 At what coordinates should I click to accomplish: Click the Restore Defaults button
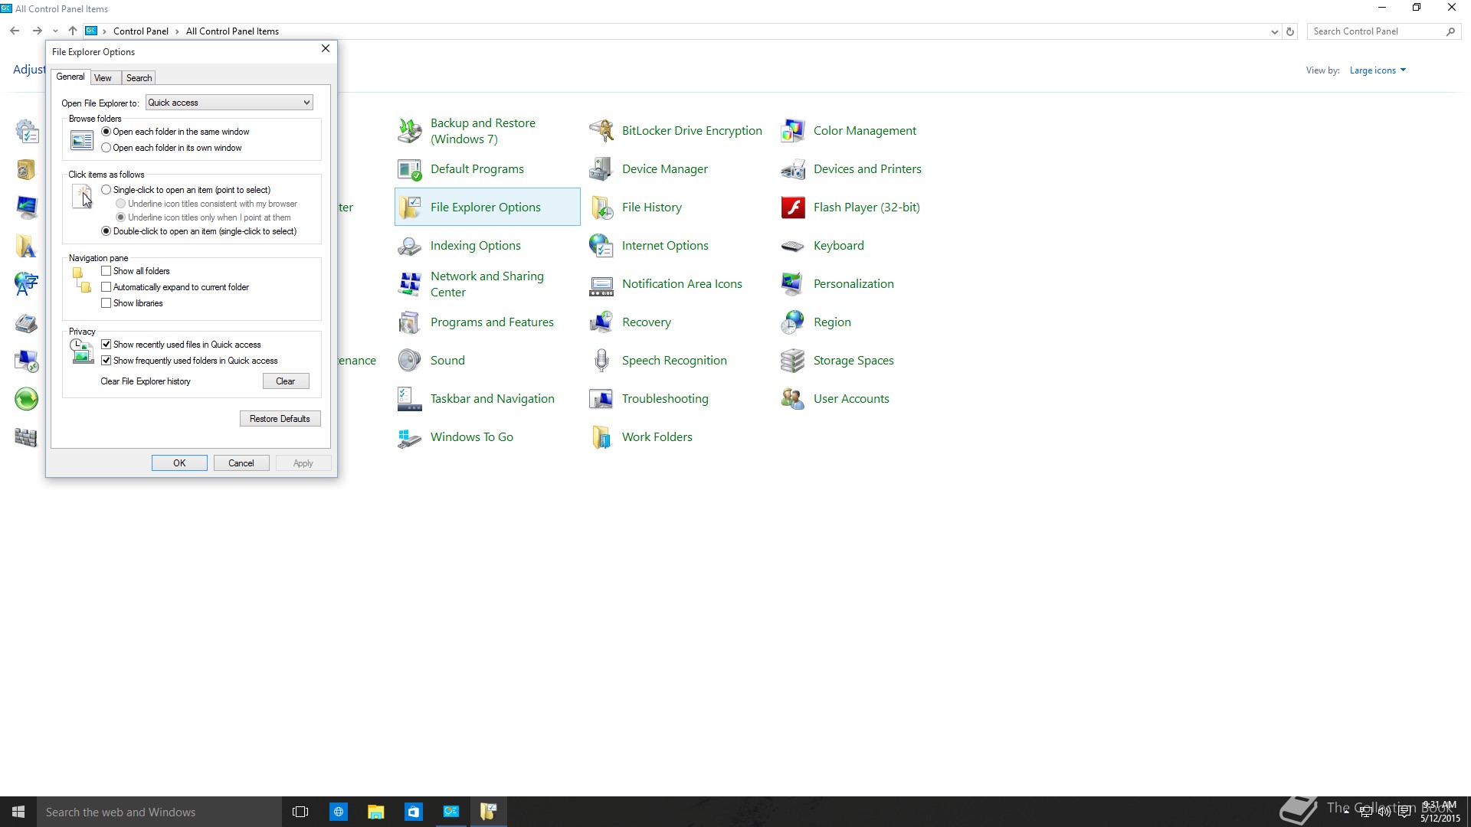[280, 419]
